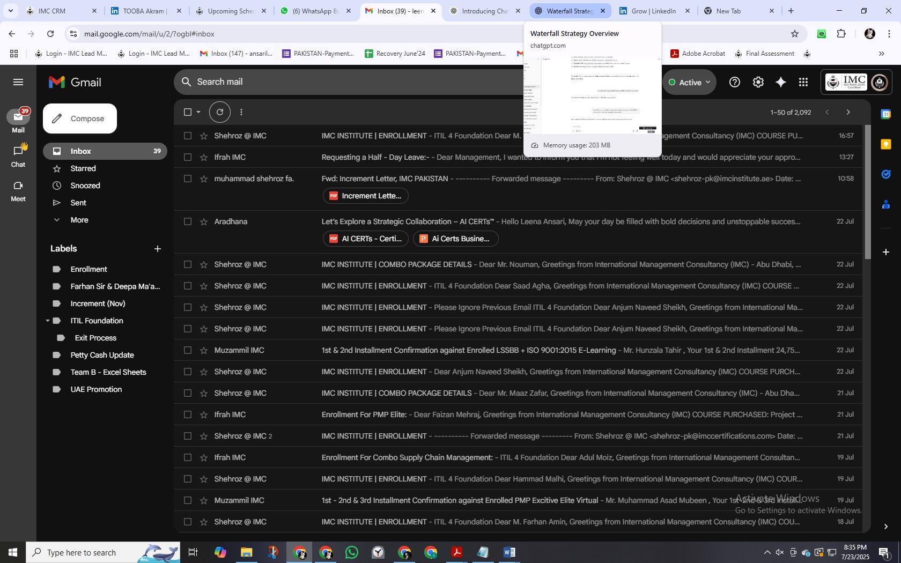Screen dimensions: 901x563
Task: Open the Ai Certs Business presentation attachment
Action: (456, 239)
